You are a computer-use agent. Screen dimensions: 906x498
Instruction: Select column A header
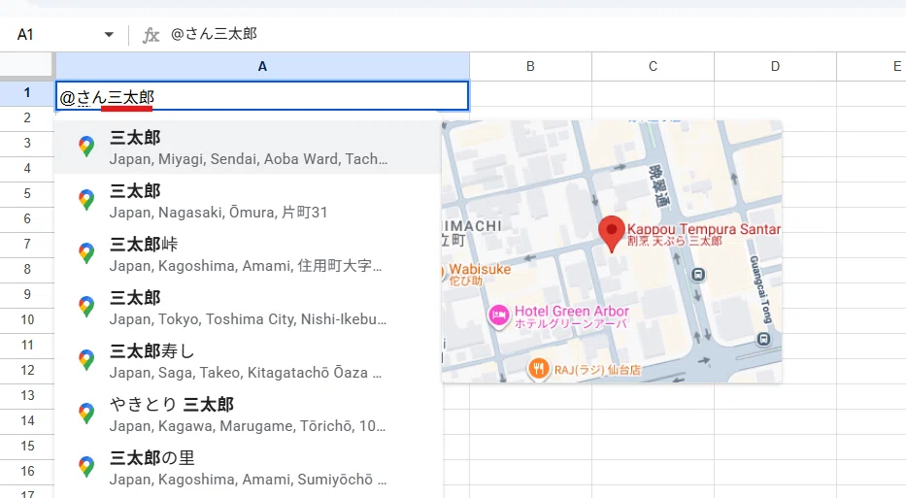[262, 66]
